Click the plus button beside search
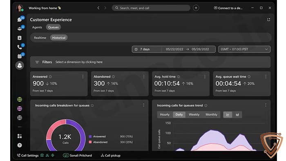 pyautogui.click(x=196, y=8)
